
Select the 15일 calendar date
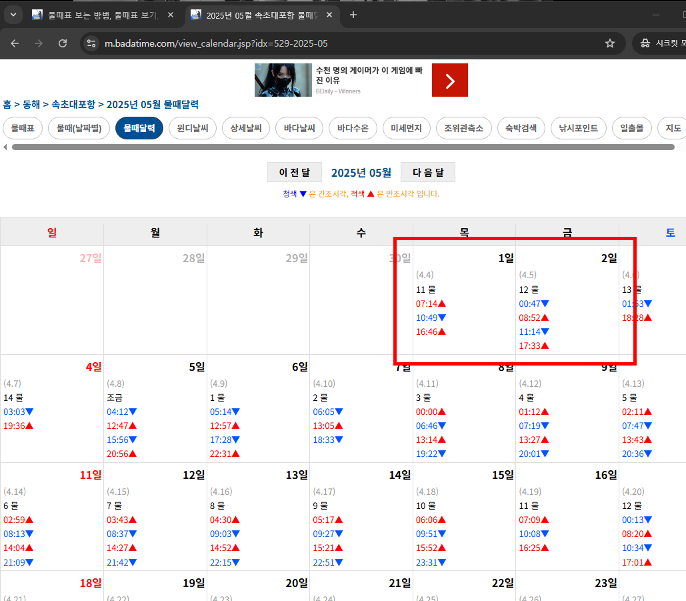503,475
